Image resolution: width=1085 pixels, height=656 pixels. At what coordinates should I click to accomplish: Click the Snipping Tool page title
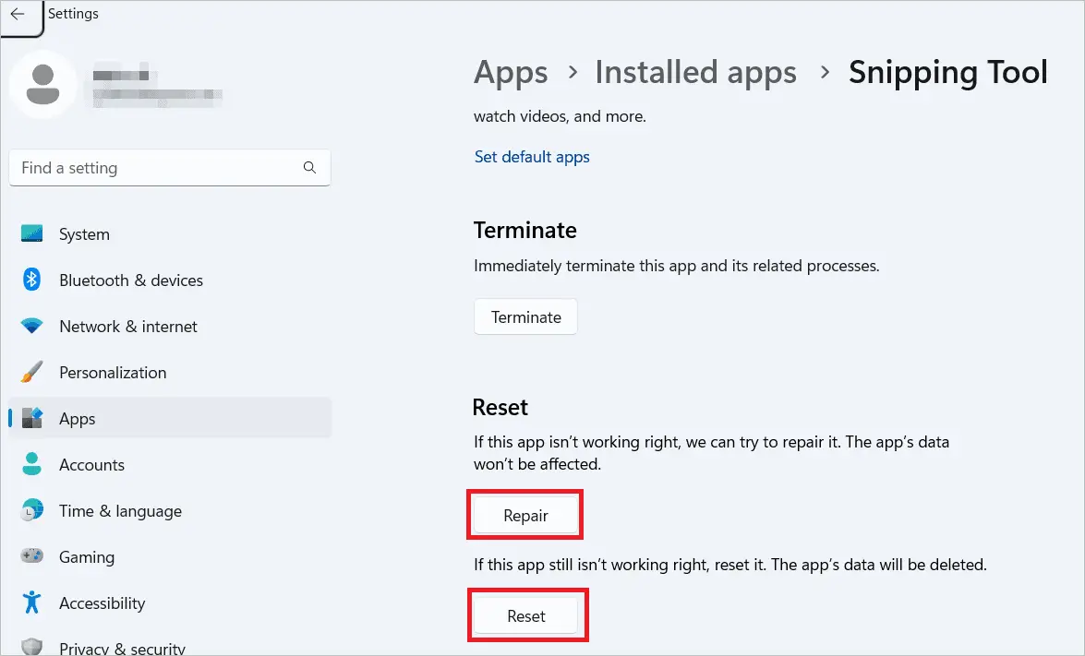click(948, 73)
